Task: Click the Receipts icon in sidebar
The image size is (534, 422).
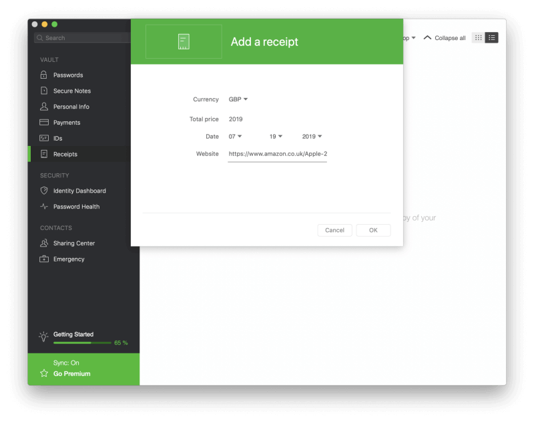Action: pos(44,154)
